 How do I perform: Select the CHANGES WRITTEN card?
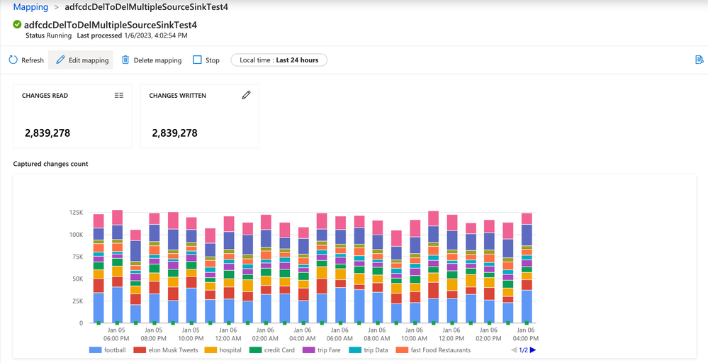click(x=200, y=116)
